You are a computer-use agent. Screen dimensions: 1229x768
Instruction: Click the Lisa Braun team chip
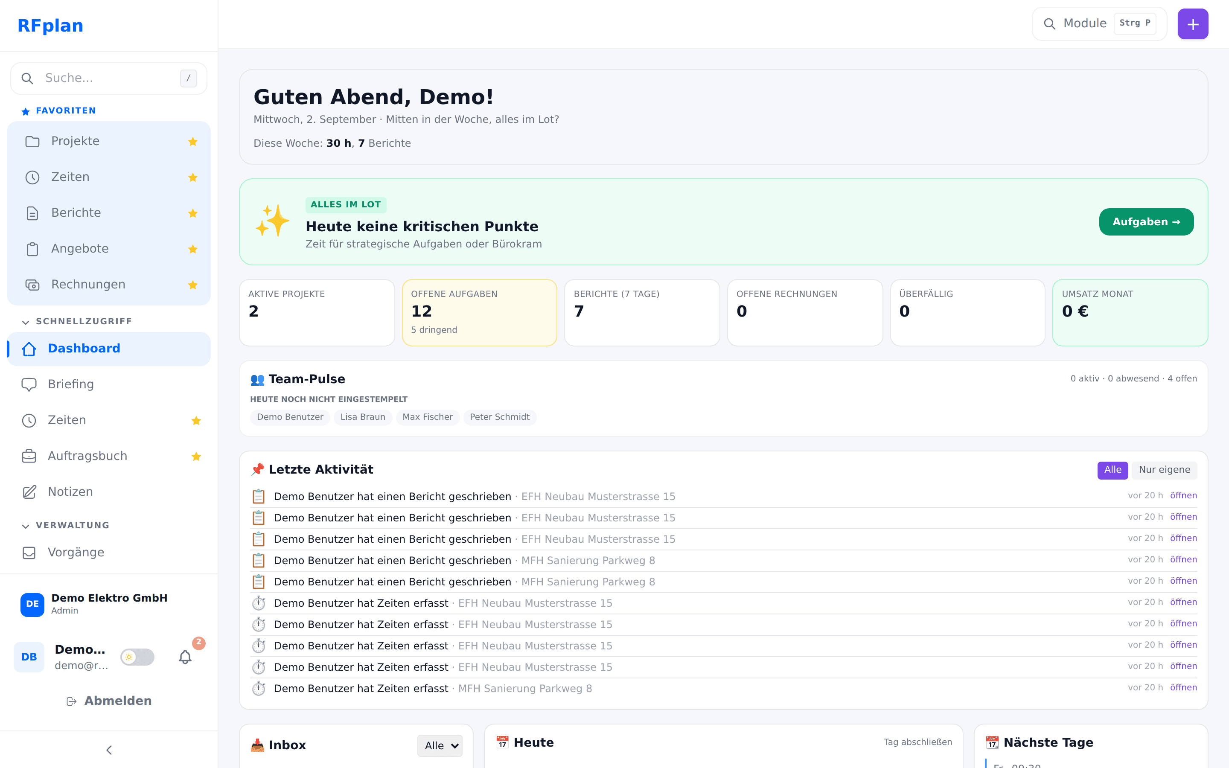coord(363,418)
